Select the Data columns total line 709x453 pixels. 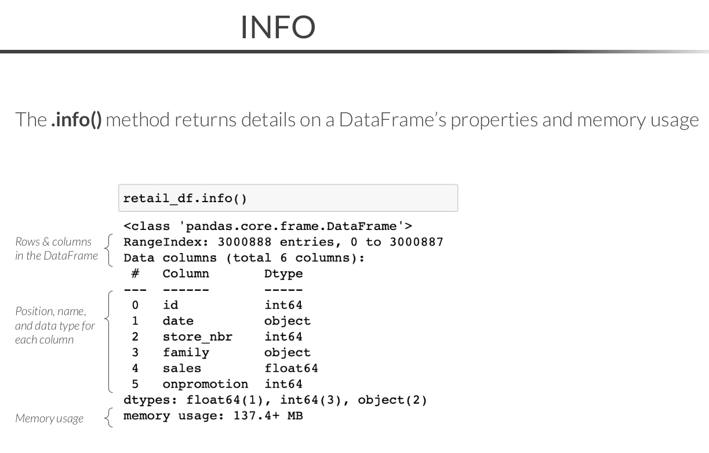[x=244, y=258]
